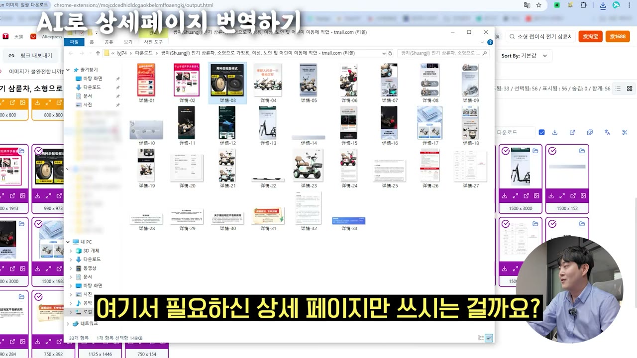Click the 搜1688 button

(x=618, y=36)
